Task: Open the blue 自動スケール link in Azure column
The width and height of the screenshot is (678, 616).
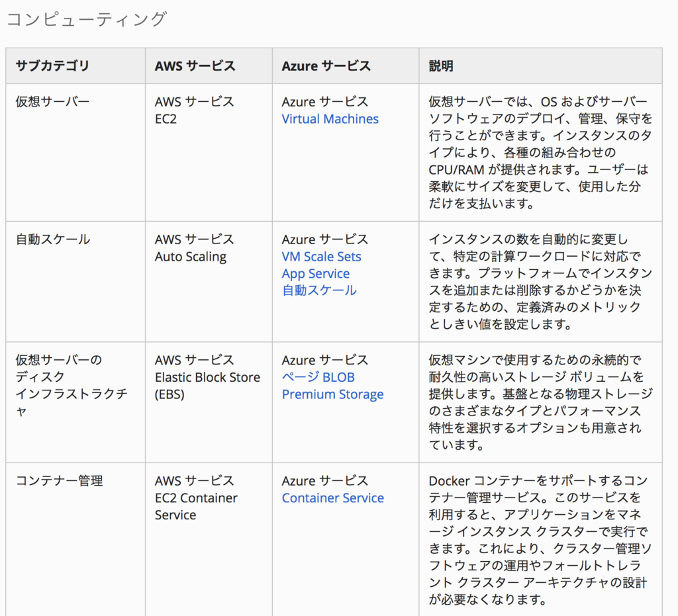Action: pyautogui.click(x=318, y=290)
